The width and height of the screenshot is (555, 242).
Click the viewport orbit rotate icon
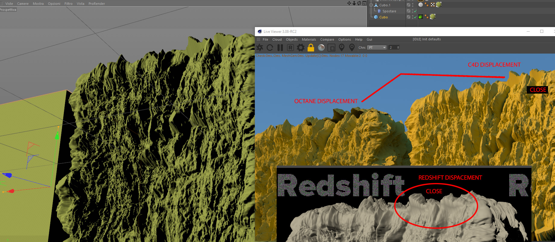click(x=359, y=3)
